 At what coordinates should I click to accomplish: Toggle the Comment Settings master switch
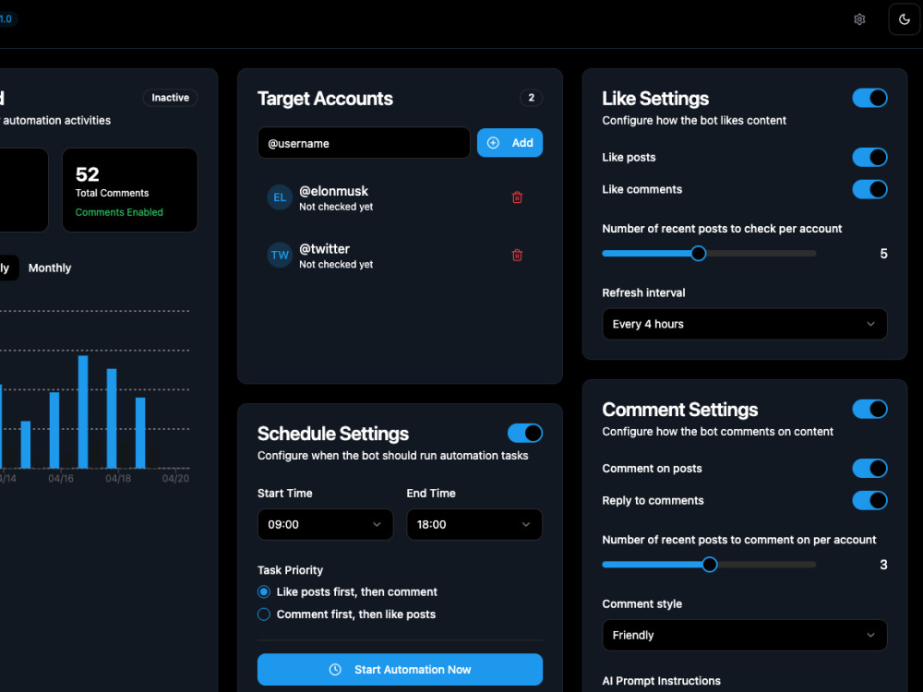tap(870, 409)
